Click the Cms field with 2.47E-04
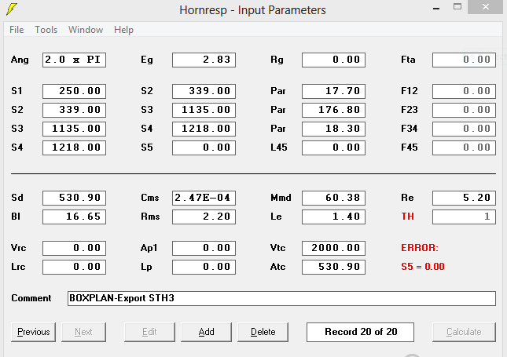Image resolution: width=507 pixels, height=357 pixels. [204, 198]
